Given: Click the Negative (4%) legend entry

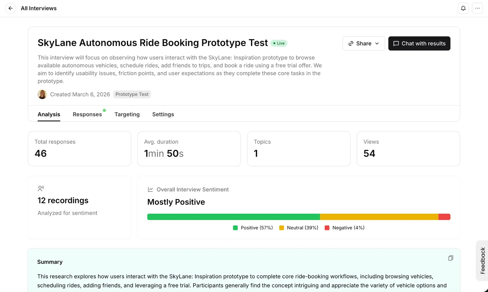Looking at the screenshot, I should pyautogui.click(x=345, y=228).
